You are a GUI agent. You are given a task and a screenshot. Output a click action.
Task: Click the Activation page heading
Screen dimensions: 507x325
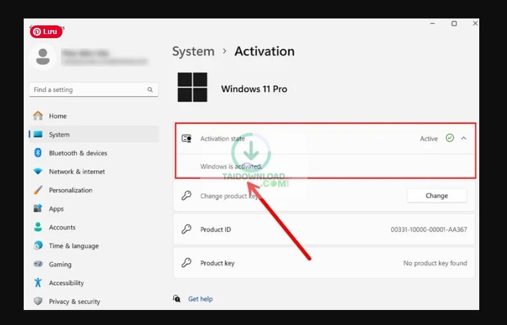pyautogui.click(x=265, y=51)
